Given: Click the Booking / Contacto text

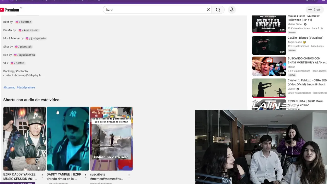Looking at the screenshot, I should coord(15,71).
